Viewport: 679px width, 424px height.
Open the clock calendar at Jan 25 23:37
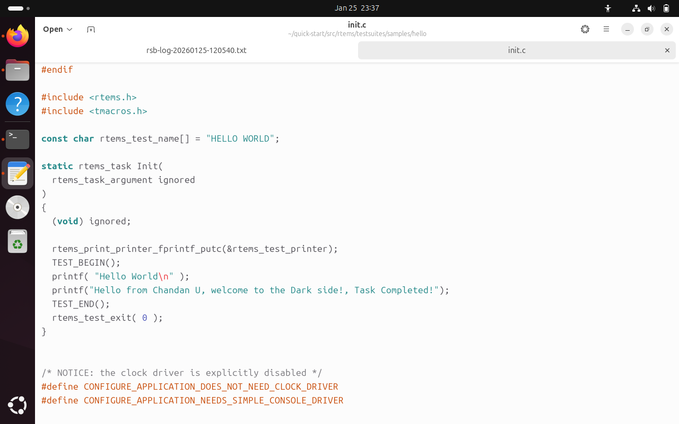point(356,8)
